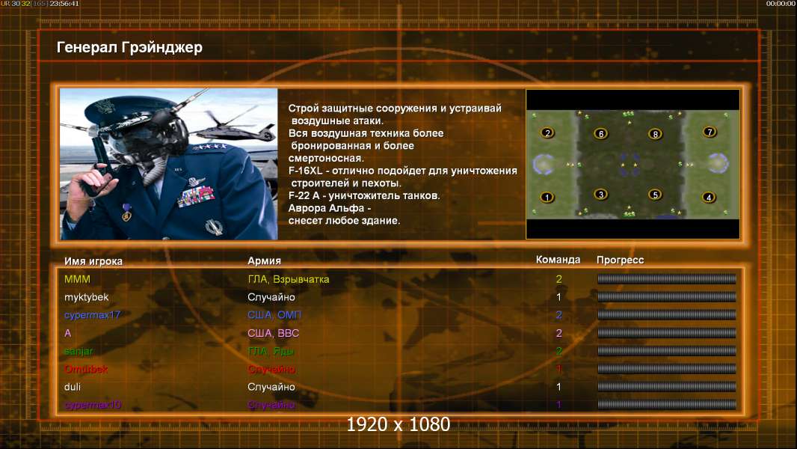Click the army 'США, ВВС'
This screenshot has width=797, height=449.
[274, 334]
